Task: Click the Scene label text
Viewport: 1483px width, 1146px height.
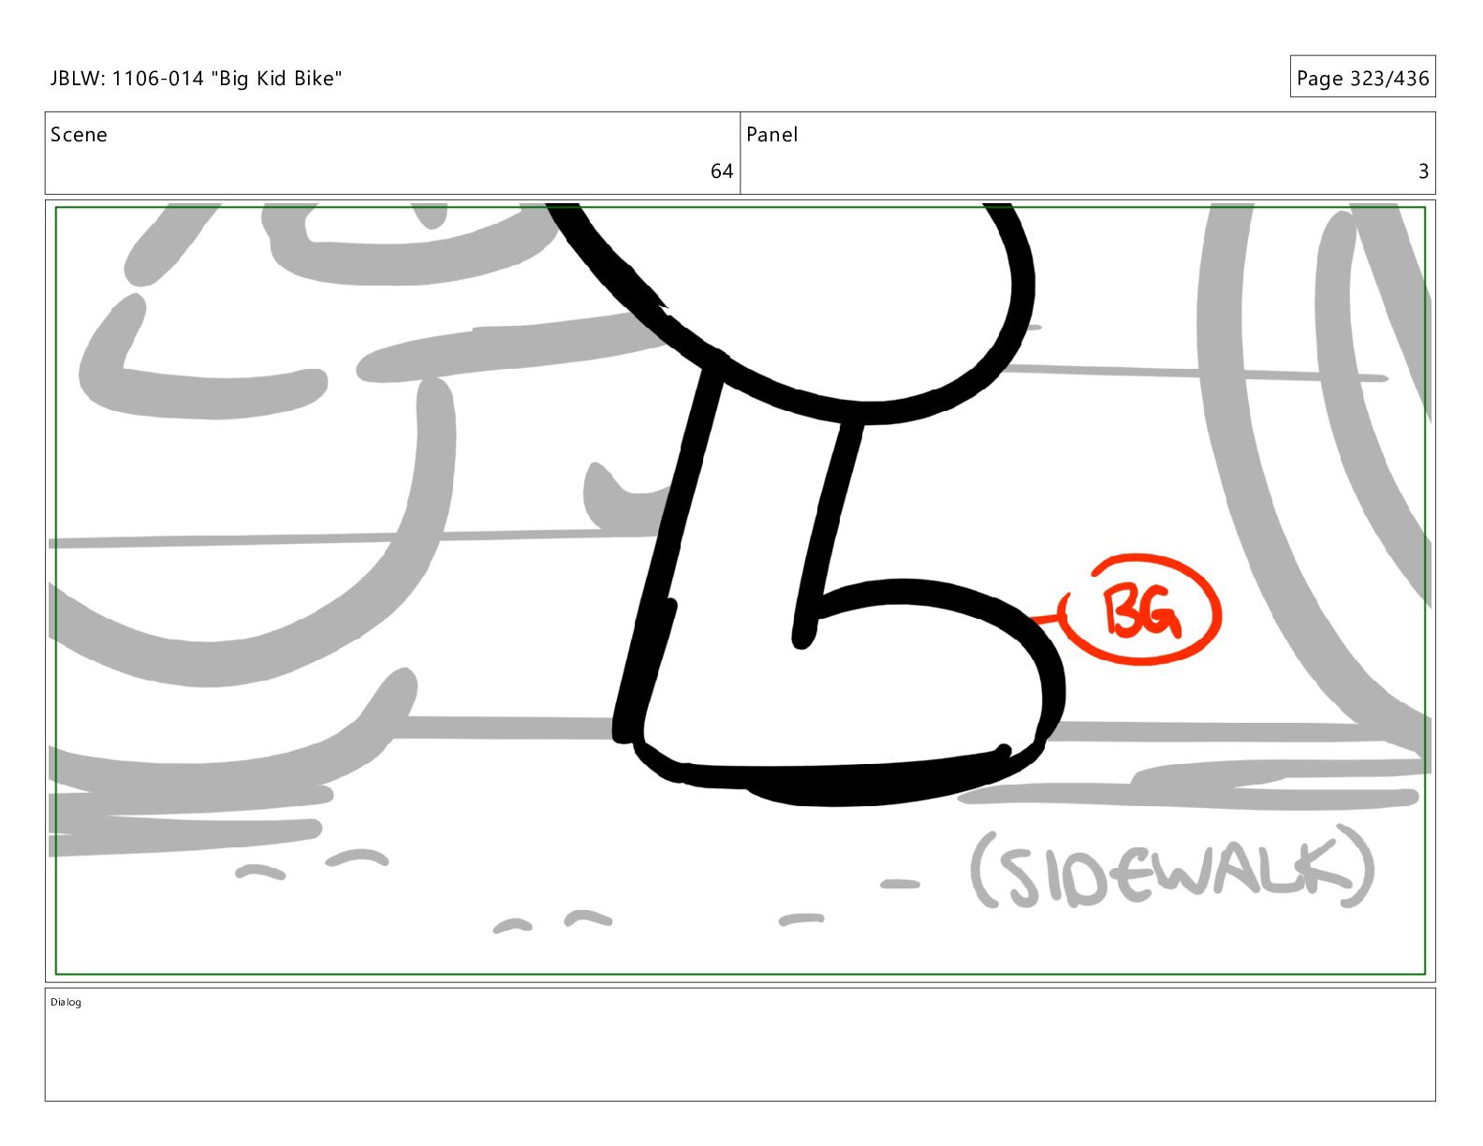Action: coord(79,135)
